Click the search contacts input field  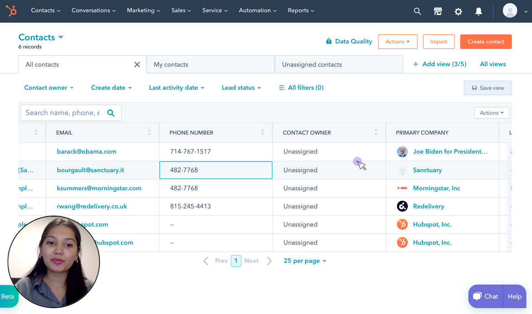(x=63, y=113)
